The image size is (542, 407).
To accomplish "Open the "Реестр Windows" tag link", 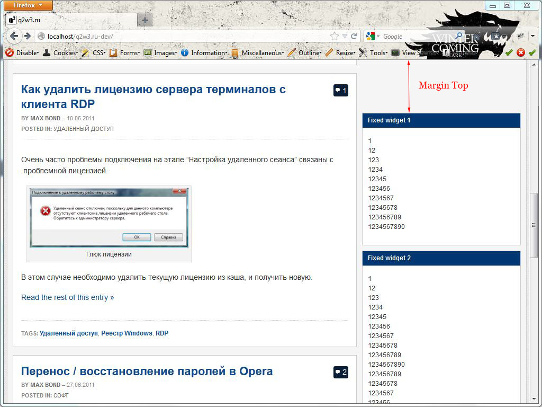I will tap(127, 333).
